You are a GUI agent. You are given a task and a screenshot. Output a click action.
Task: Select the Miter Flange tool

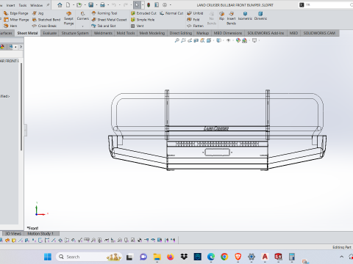16,20
